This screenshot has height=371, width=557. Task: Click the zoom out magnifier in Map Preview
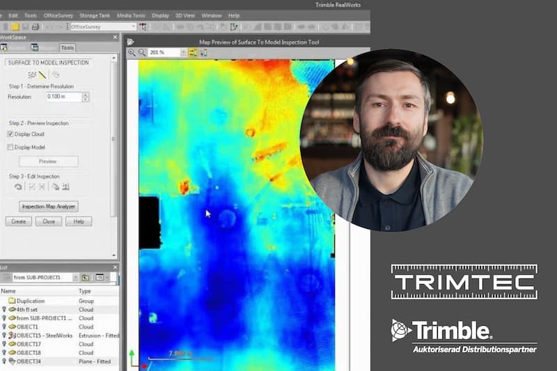tap(142, 52)
